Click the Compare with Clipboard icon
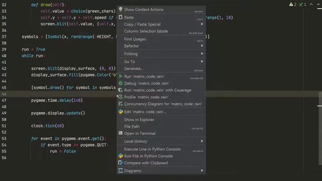Image resolution: width=322 pixels, height=181 pixels. pos(121,163)
